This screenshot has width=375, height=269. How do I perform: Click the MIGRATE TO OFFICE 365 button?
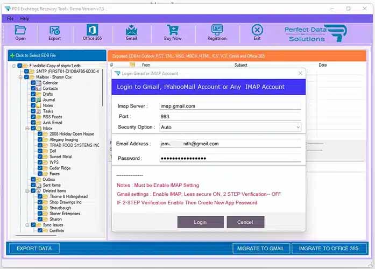[329, 249]
